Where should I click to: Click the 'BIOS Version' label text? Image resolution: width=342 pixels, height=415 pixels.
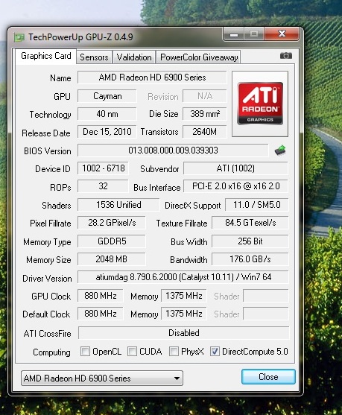(48, 151)
